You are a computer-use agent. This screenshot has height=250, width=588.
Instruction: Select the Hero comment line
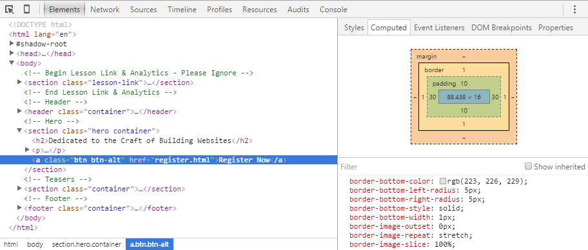[52, 121]
